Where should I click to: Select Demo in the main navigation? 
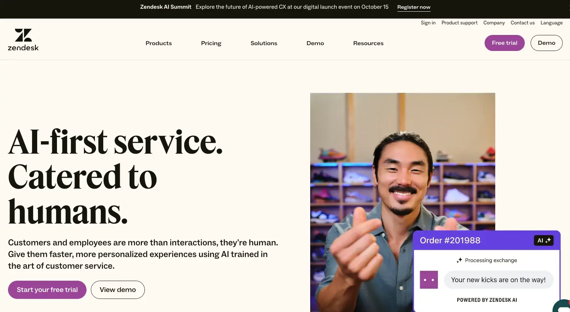[x=315, y=43]
